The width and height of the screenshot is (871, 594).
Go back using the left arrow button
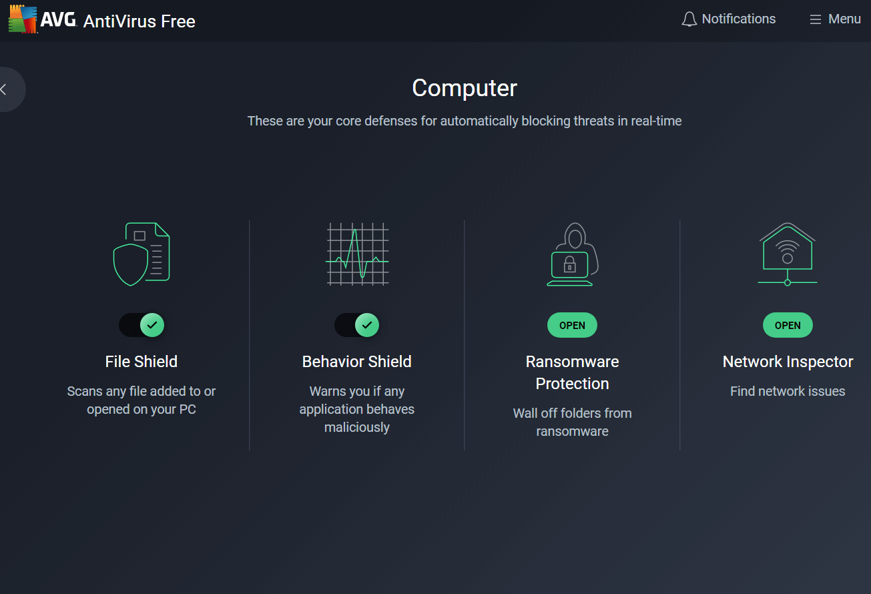coord(5,89)
